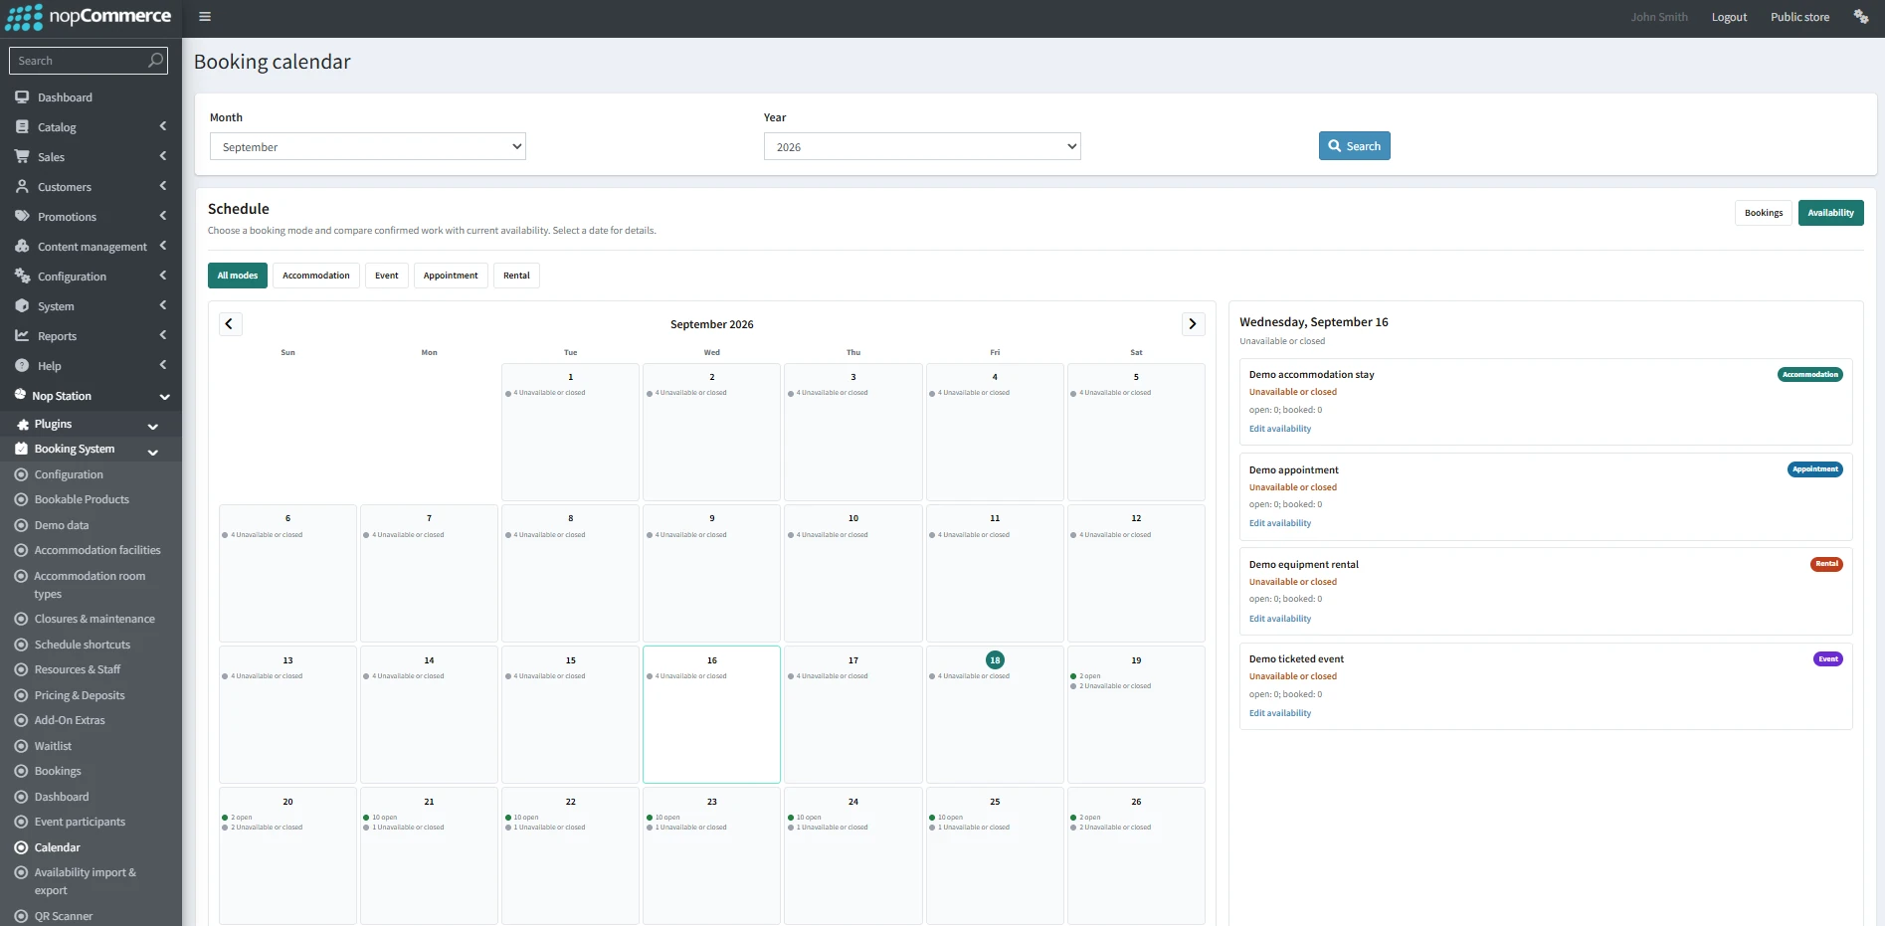This screenshot has height=926, width=1885.
Task: Select the Appointment mode tab
Action: point(451,276)
